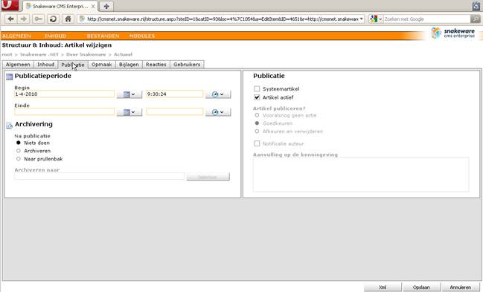Image resolution: width=483 pixels, height=292 pixels.
Task: Open the ALGEMEEN top menu
Action: click(x=16, y=36)
